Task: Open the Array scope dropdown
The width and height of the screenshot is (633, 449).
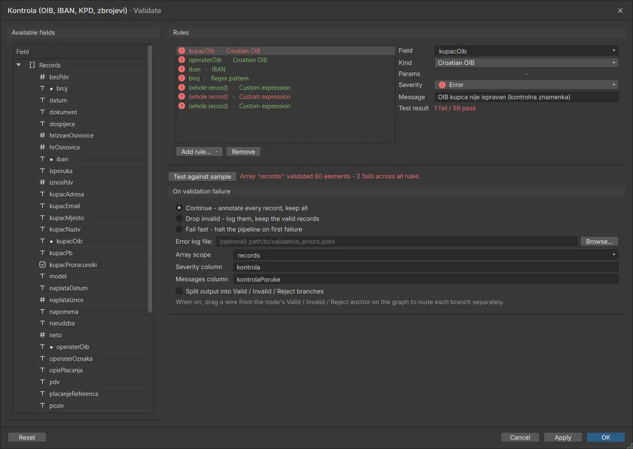Action: [x=426, y=255]
